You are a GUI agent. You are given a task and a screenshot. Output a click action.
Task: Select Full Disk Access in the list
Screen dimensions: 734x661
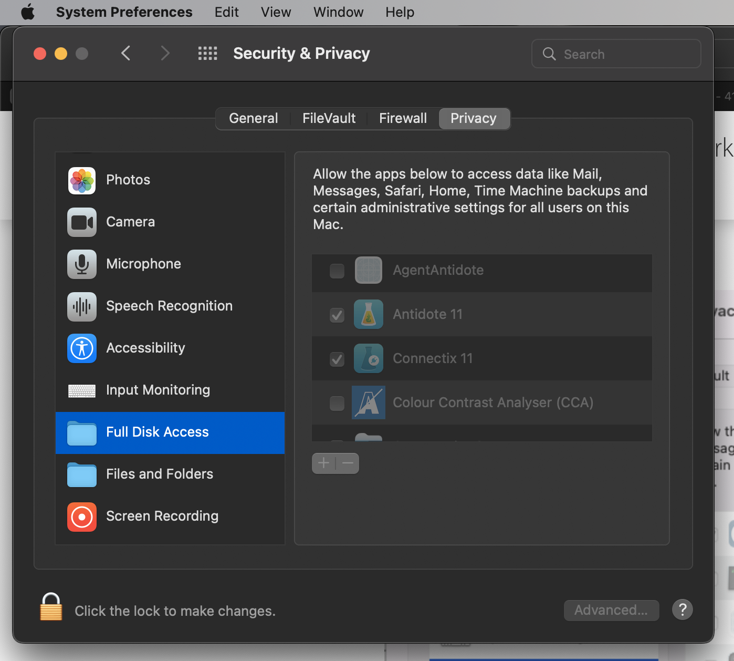tap(170, 433)
